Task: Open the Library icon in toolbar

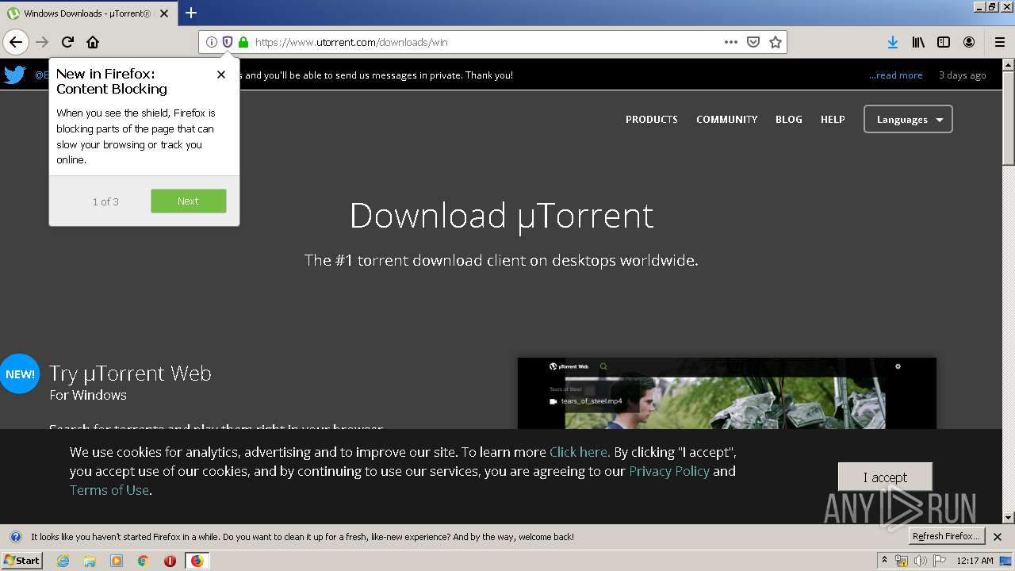Action: pyautogui.click(x=918, y=42)
